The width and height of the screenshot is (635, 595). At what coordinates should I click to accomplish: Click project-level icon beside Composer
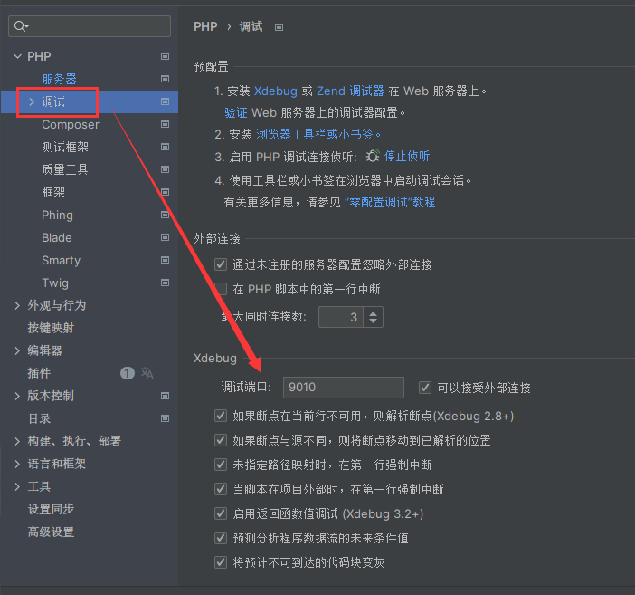pyautogui.click(x=165, y=124)
